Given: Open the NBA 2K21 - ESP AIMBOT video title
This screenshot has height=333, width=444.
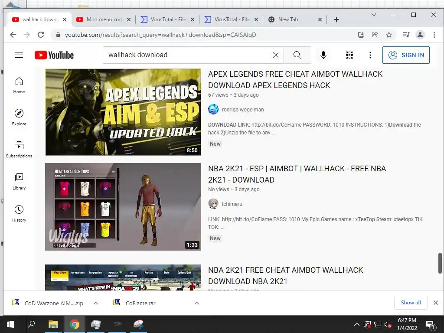Looking at the screenshot, I should tap(297, 174).
